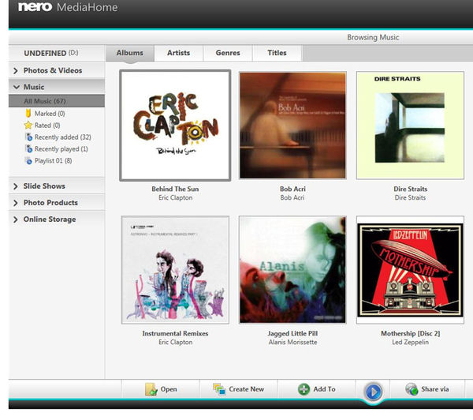473x420 pixels.
Task: Click the Jagged Little Pill album title
Action: pyautogui.click(x=292, y=334)
